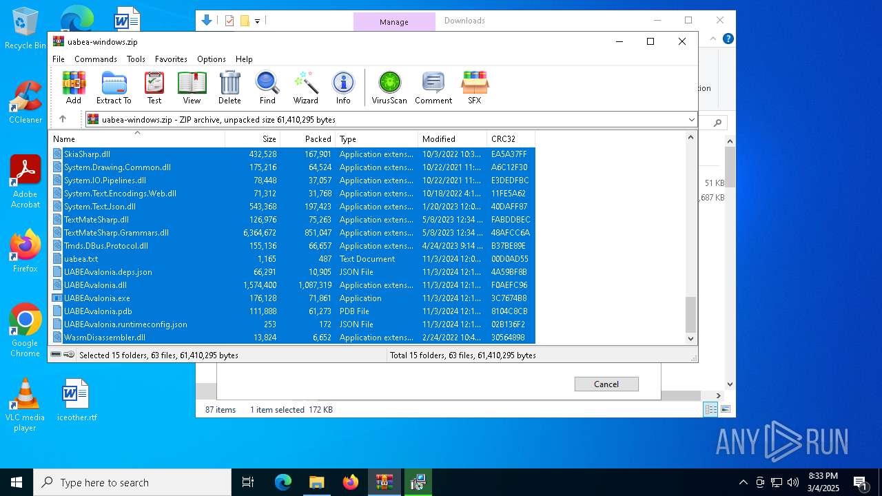Click the Firefox taskbar icon
This screenshot has width=882, height=496.
351,482
